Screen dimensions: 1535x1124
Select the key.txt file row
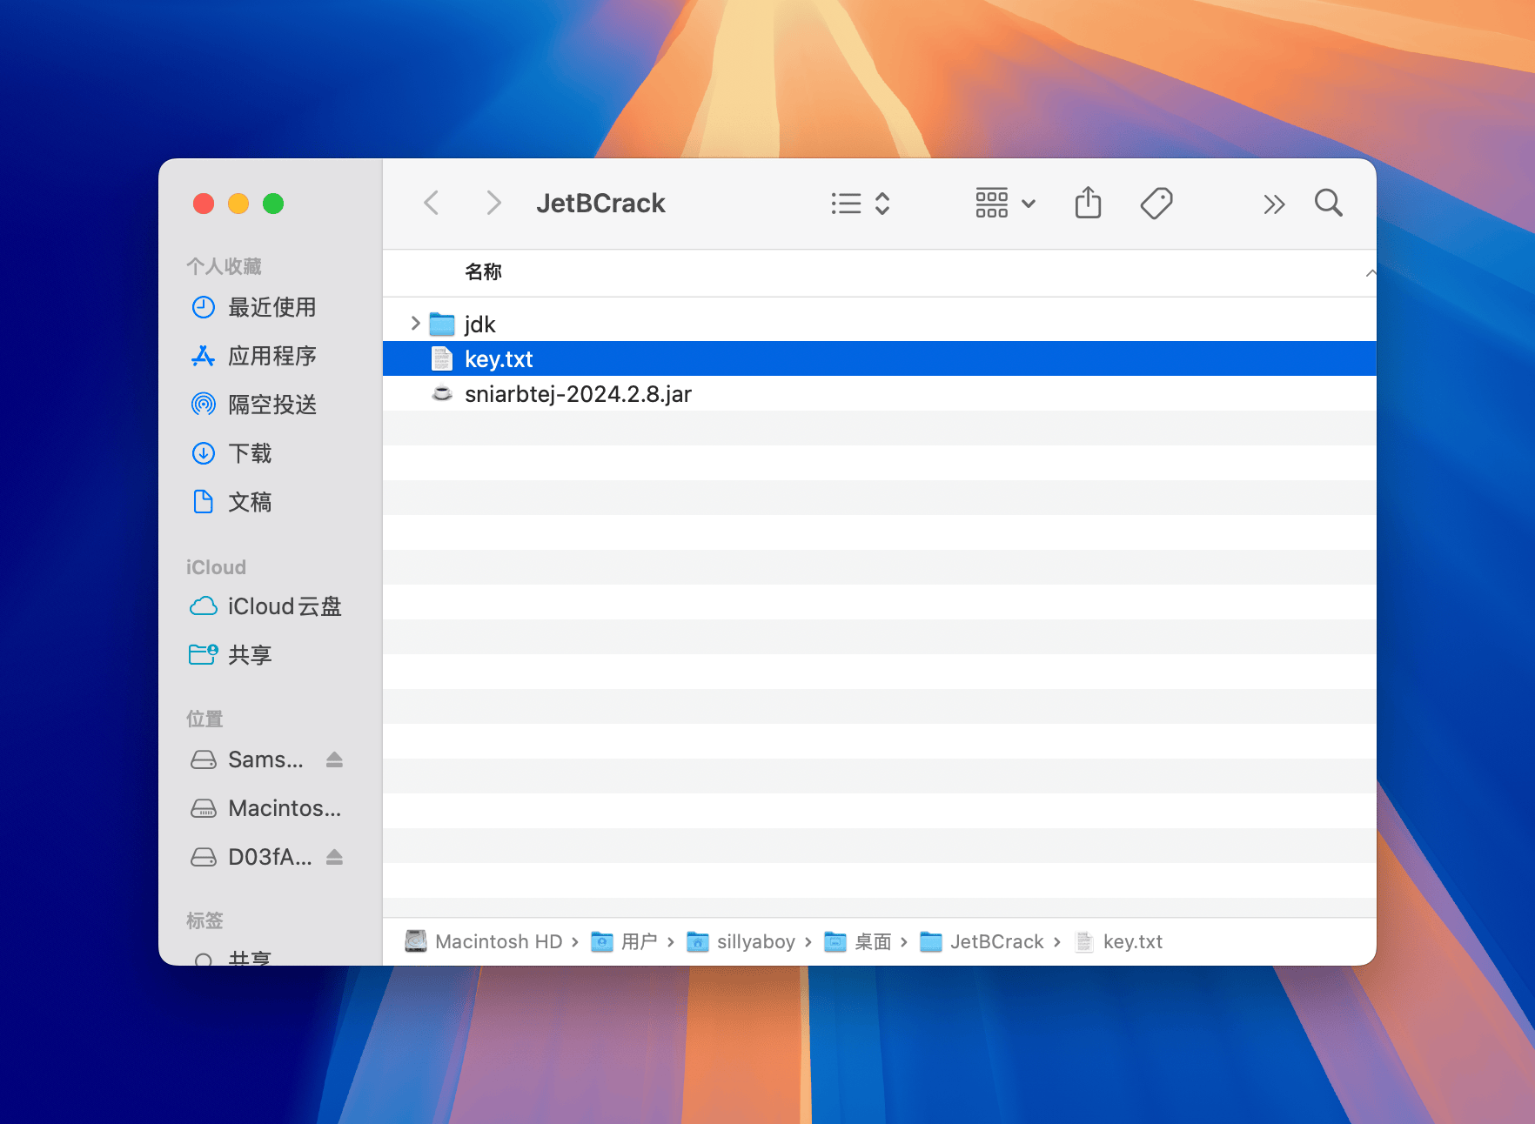point(879,358)
